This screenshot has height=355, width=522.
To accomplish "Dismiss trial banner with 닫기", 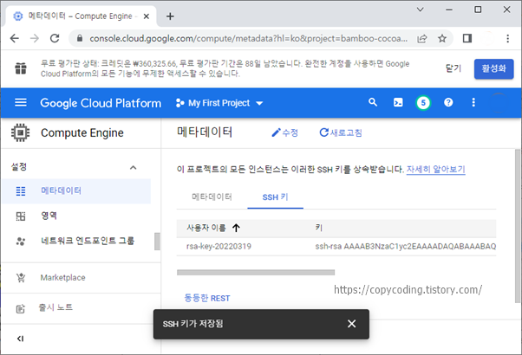I will pyautogui.click(x=453, y=68).
